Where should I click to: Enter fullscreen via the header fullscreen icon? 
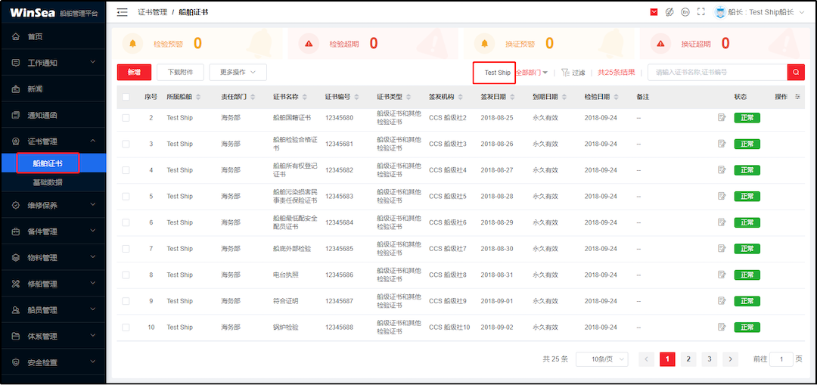[701, 12]
